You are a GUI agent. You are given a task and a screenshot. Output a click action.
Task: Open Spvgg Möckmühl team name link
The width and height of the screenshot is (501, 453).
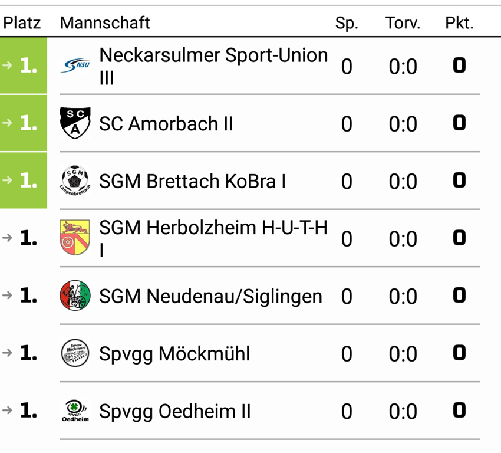[174, 353]
